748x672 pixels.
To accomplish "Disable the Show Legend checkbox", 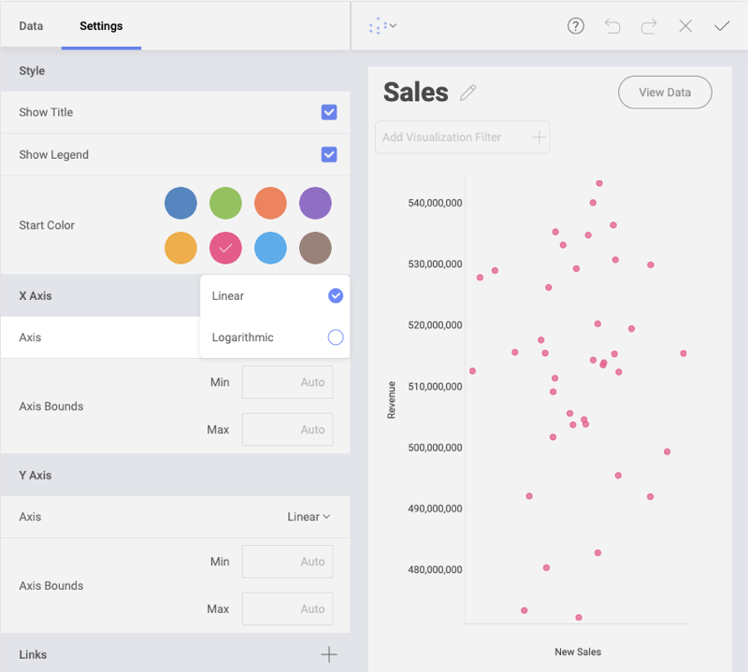I will (x=329, y=154).
